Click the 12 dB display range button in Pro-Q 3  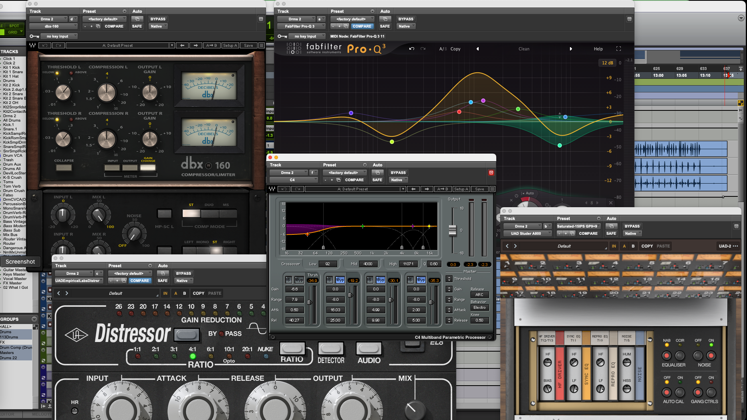[x=607, y=63]
